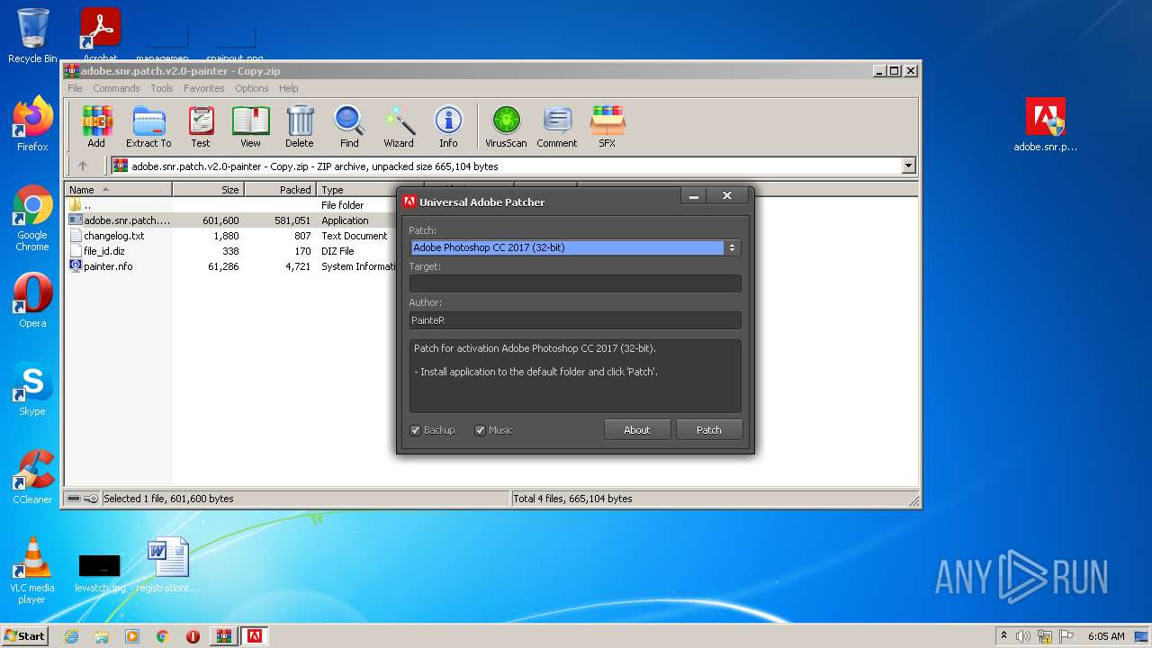This screenshot has height=648, width=1152.
Task: Click the Delete trash icon in WinRAR
Action: (x=300, y=126)
